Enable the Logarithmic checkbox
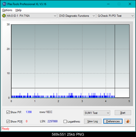 click(x=65, y=121)
